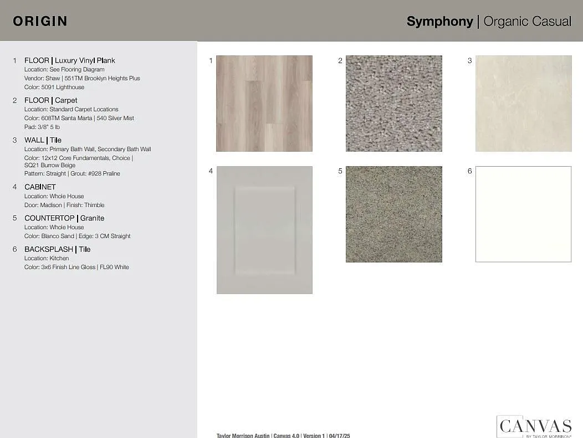Select the BACKSPLASH Tile heading
This screenshot has height=438, width=583.
point(57,249)
